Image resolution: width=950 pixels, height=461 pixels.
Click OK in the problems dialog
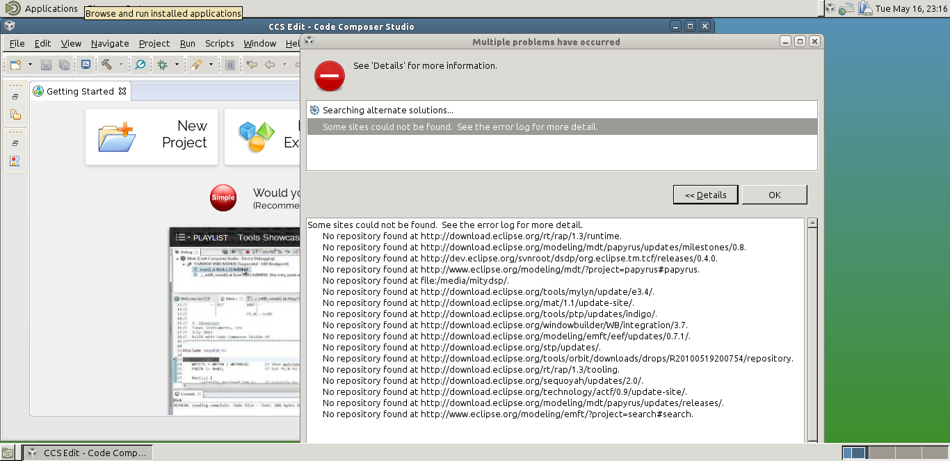[x=775, y=195]
